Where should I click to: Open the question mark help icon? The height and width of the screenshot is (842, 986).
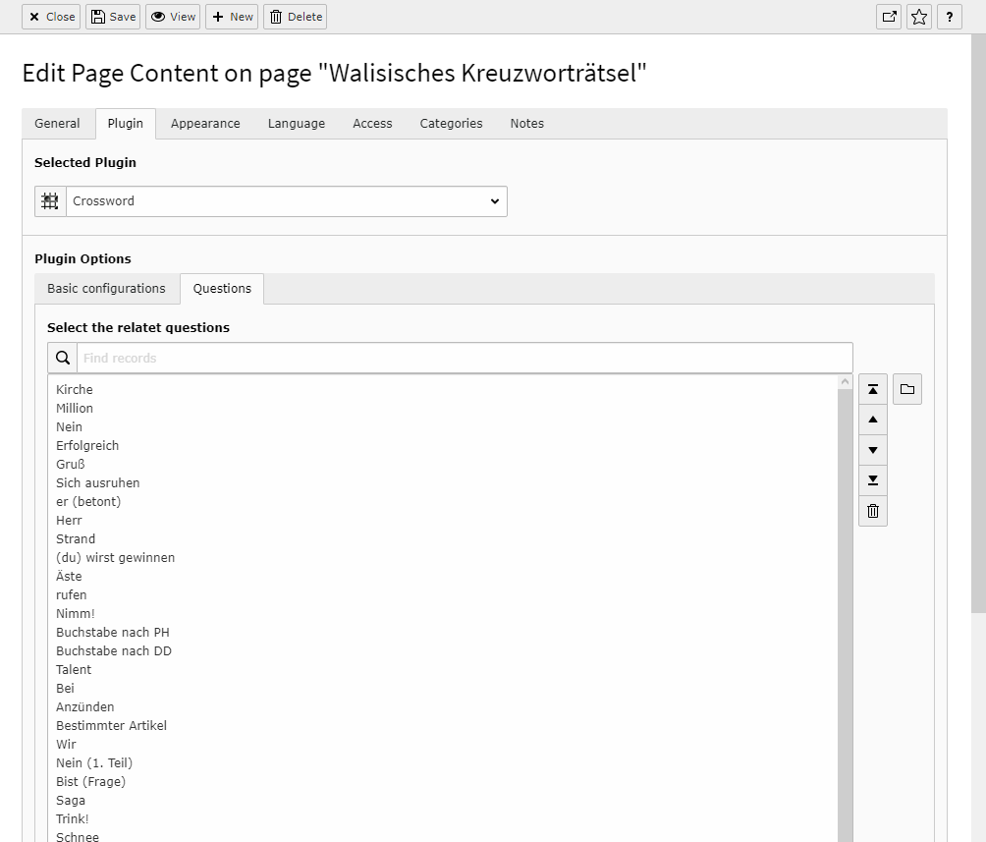coord(950,17)
